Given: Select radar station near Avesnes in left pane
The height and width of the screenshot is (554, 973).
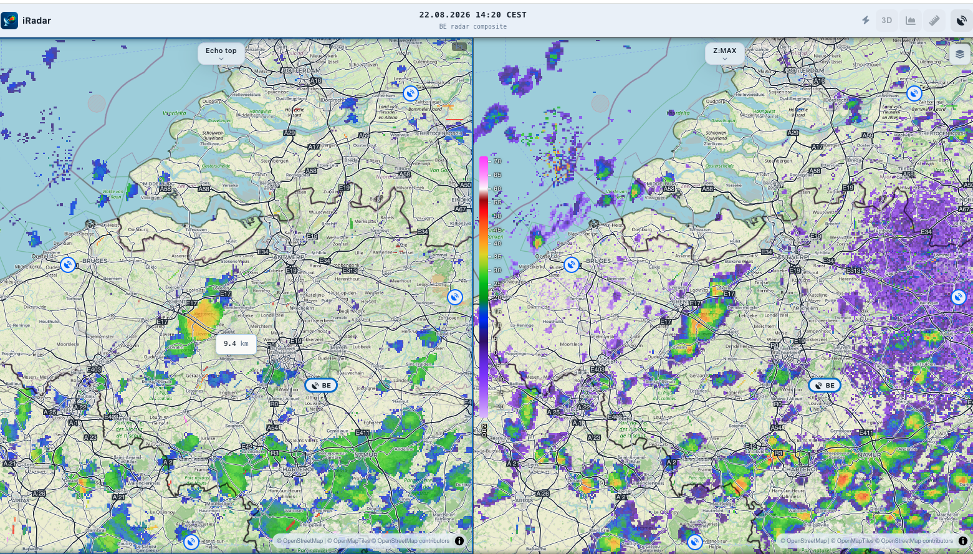Looking at the screenshot, I should (191, 542).
